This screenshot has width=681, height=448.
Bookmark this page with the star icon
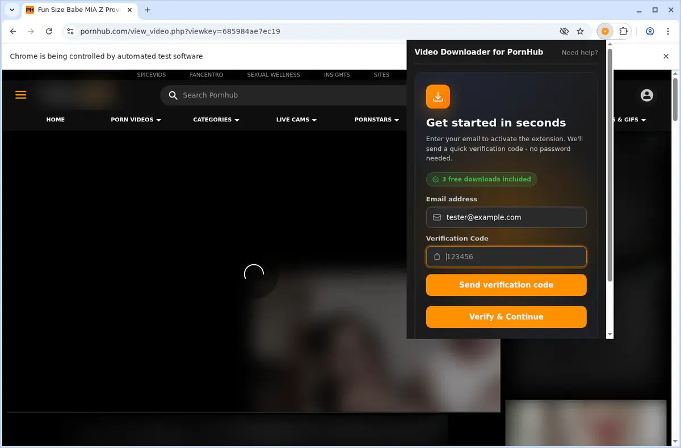(x=580, y=32)
